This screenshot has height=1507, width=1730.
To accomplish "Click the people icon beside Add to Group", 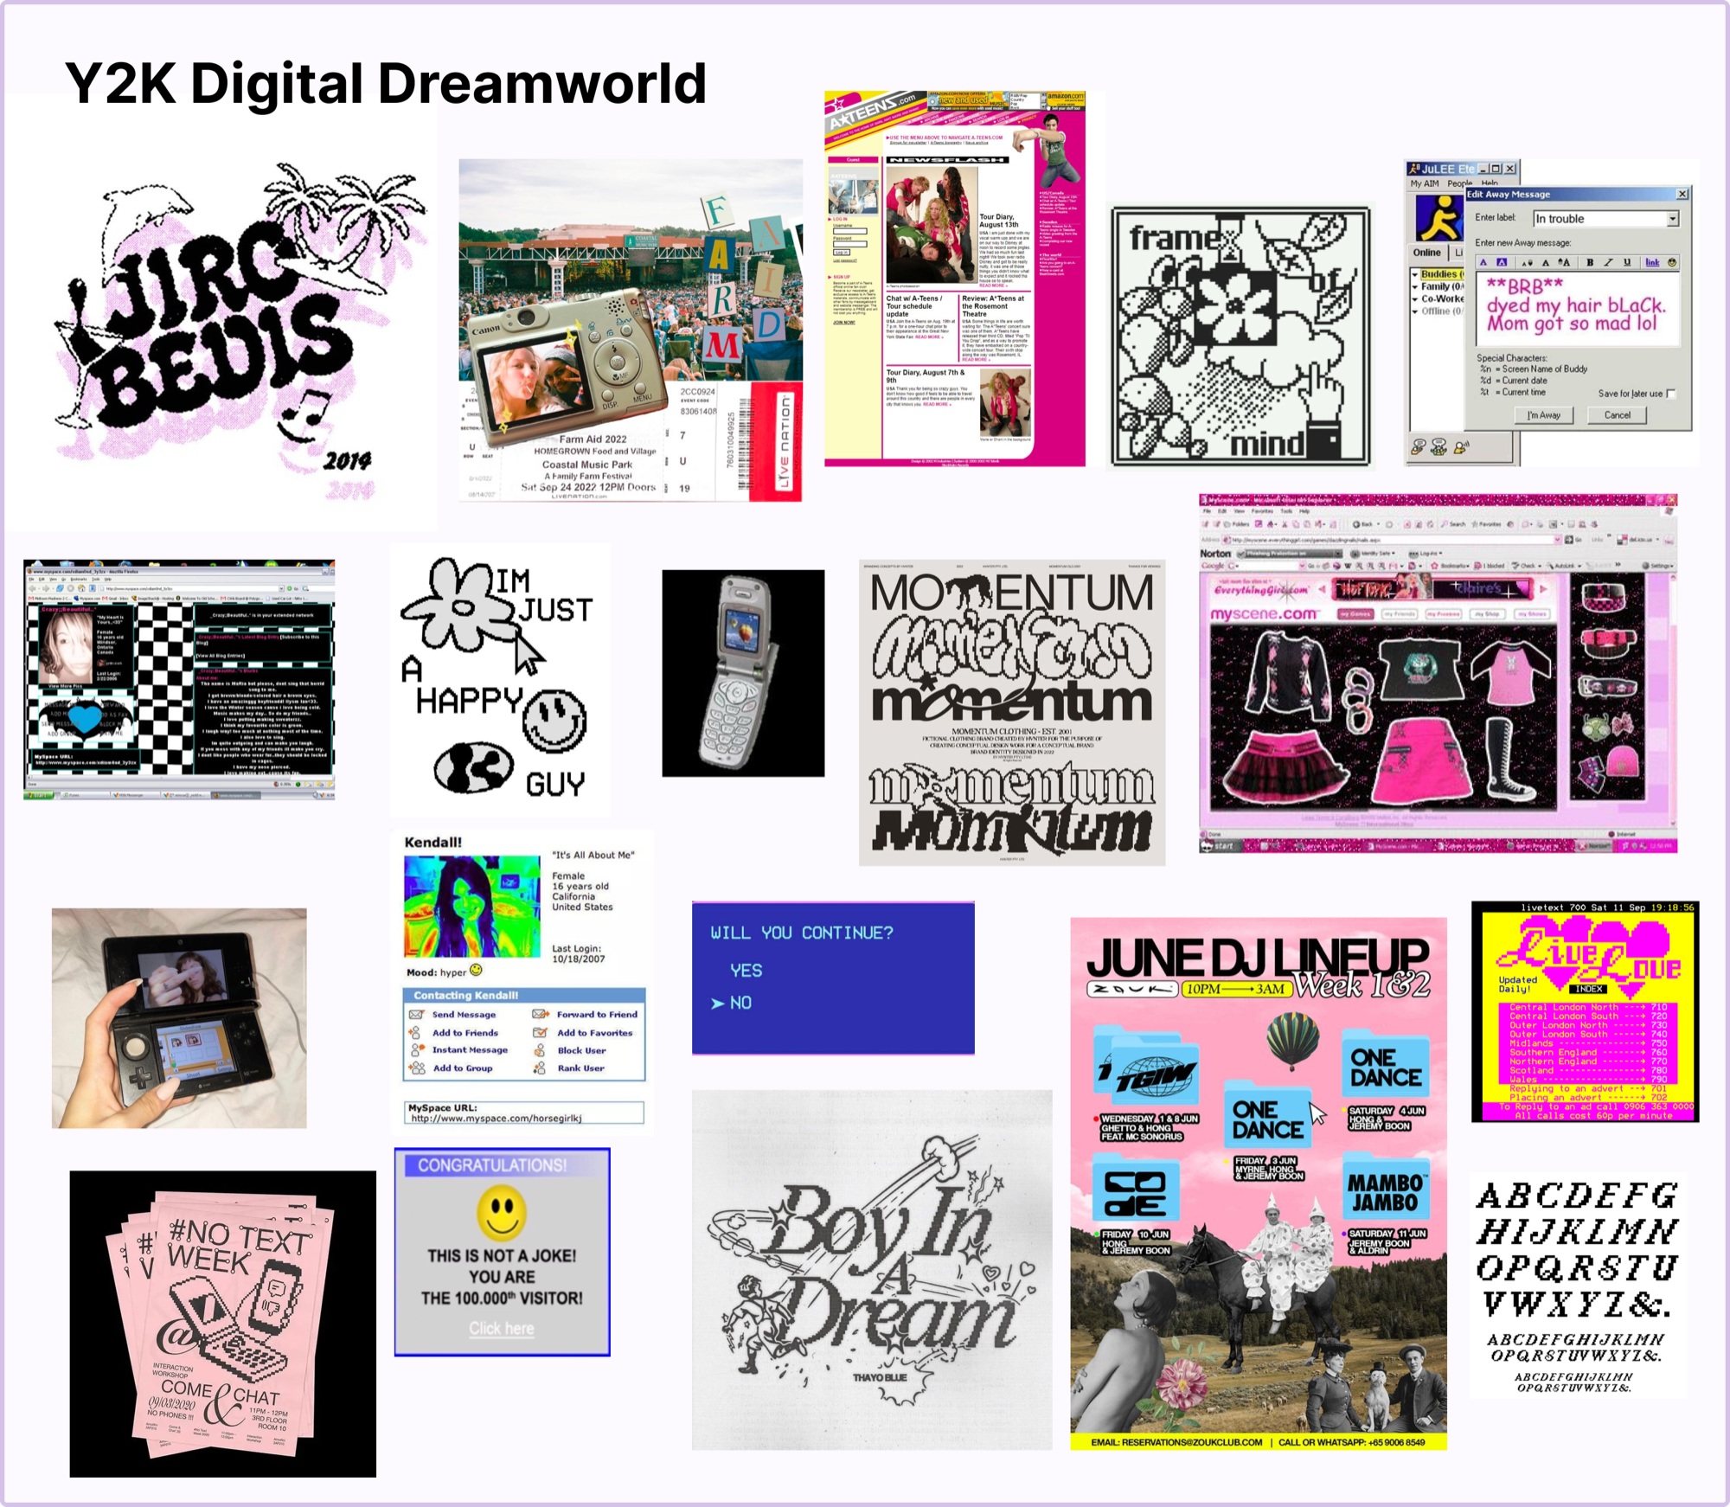I will click(417, 1068).
